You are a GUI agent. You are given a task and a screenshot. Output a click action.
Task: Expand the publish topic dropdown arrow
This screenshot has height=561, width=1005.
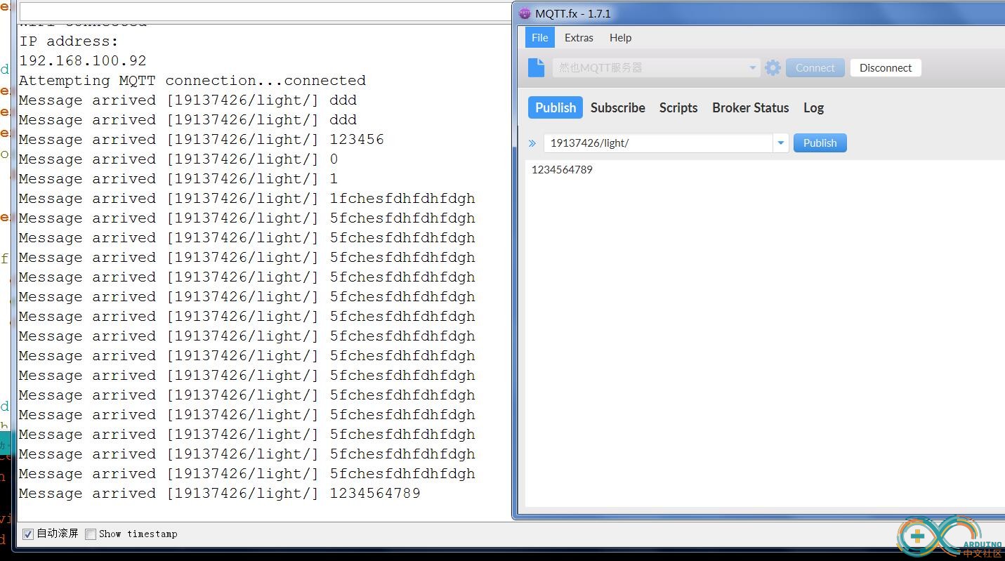(780, 143)
